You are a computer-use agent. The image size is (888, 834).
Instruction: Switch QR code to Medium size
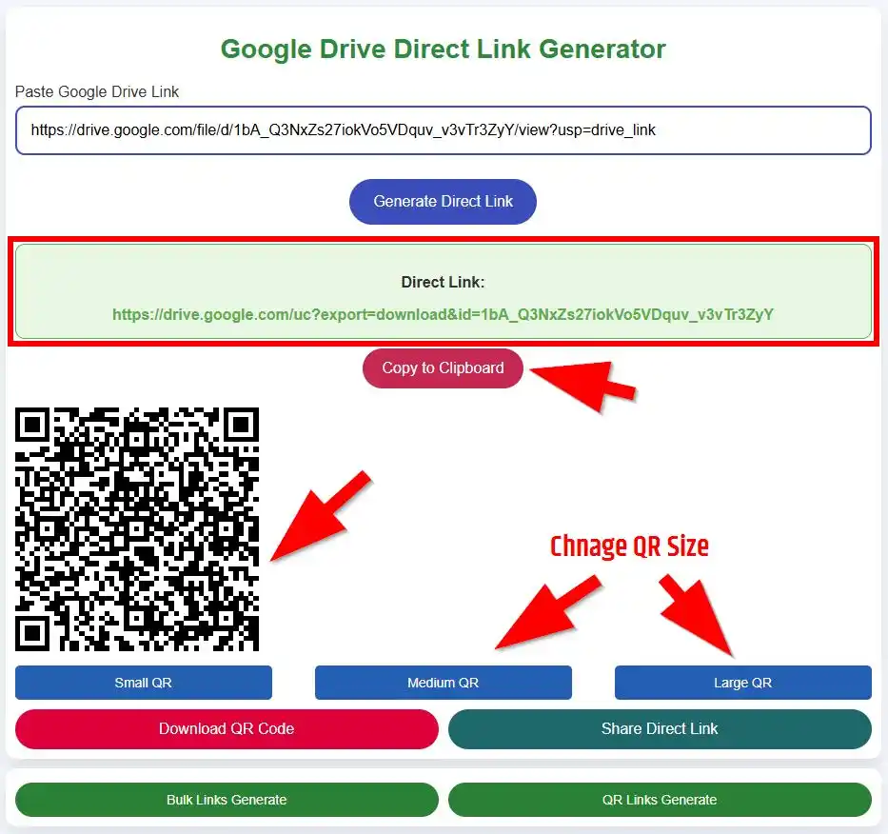(443, 682)
